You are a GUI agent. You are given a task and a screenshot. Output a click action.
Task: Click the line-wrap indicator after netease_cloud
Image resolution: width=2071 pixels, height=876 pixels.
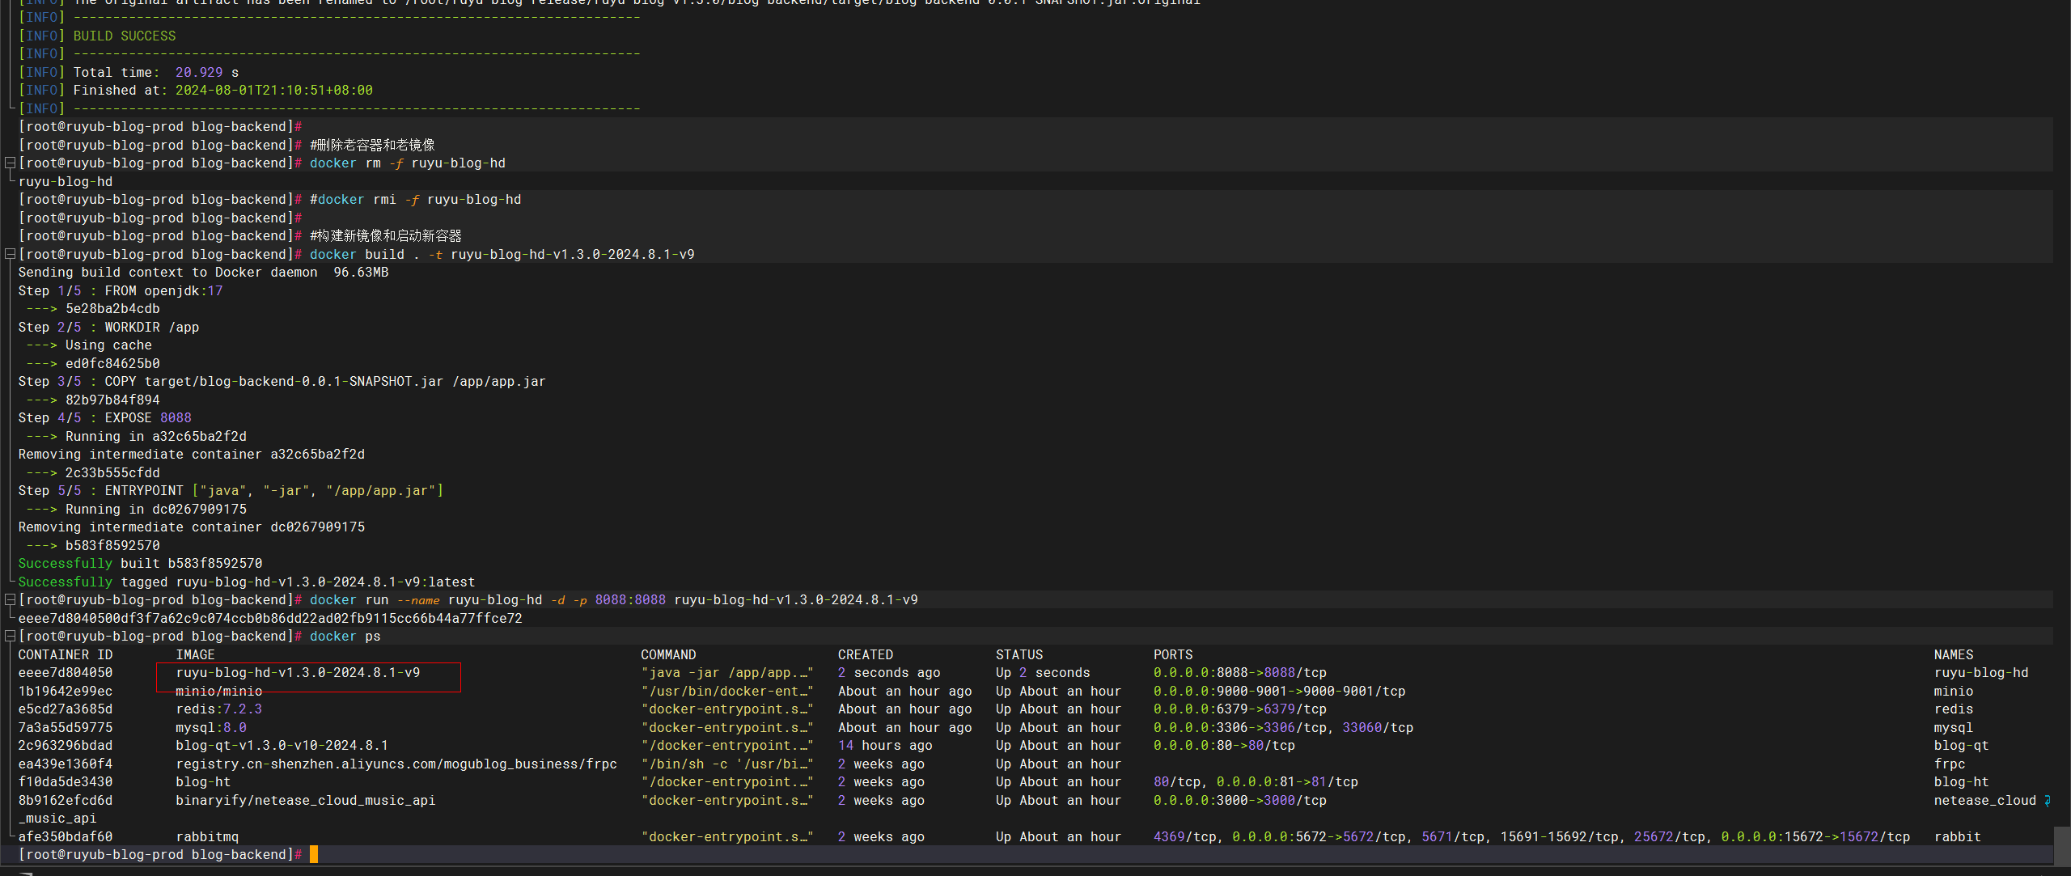[2048, 801]
